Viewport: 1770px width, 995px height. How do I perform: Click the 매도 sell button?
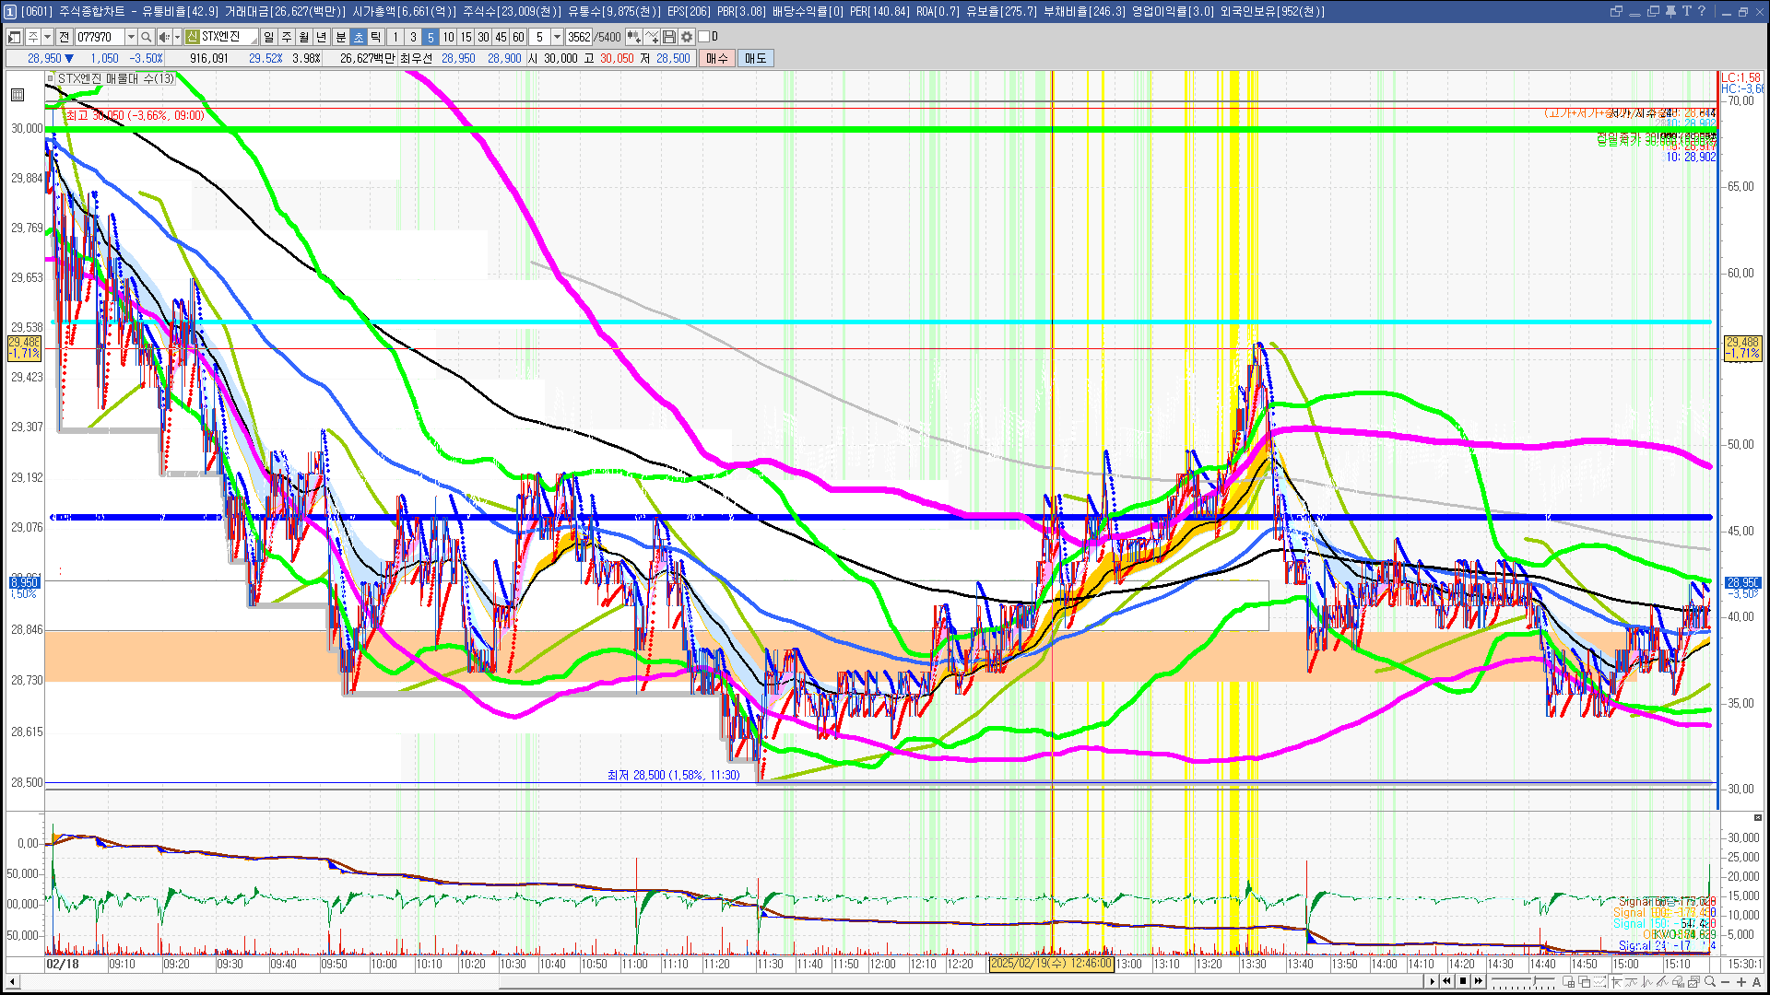(755, 58)
